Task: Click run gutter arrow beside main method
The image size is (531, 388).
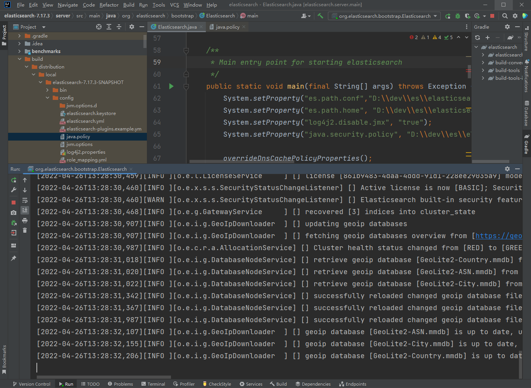Action: [x=171, y=86]
